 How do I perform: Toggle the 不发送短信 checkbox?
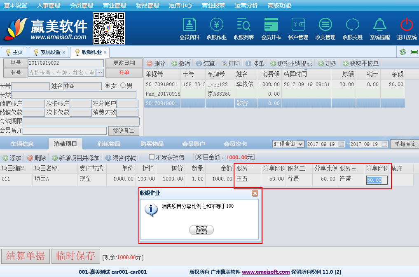point(152,157)
